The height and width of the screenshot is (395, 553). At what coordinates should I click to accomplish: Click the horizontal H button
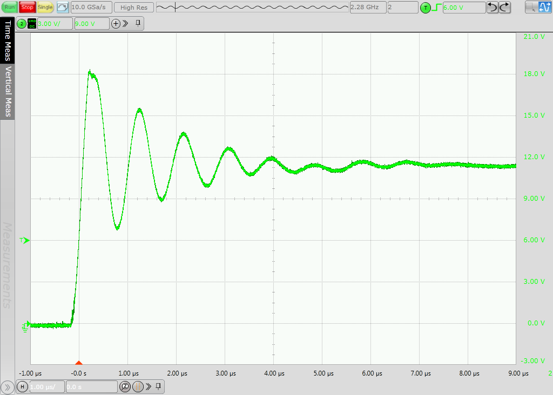(22, 386)
